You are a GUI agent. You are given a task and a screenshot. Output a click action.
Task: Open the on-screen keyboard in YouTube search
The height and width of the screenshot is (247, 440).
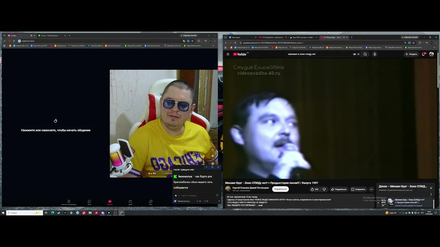click(354, 54)
